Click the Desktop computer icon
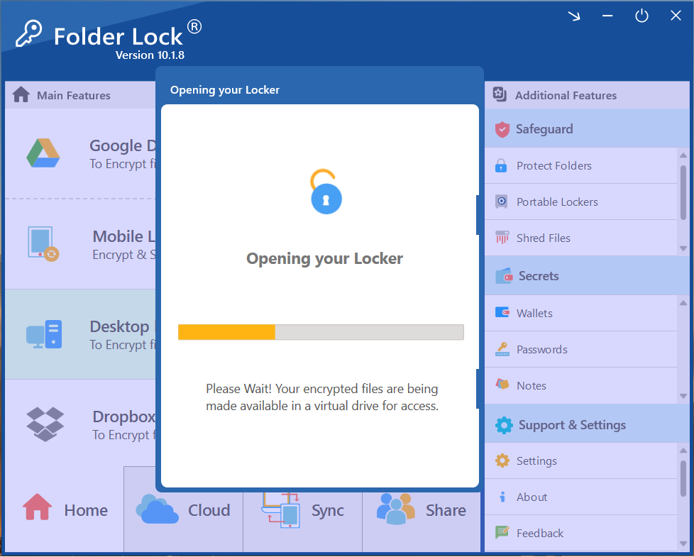The image size is (694, 557). 44,334
